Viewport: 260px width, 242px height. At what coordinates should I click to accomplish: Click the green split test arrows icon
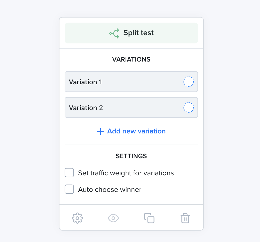click(x=114, y=33)
